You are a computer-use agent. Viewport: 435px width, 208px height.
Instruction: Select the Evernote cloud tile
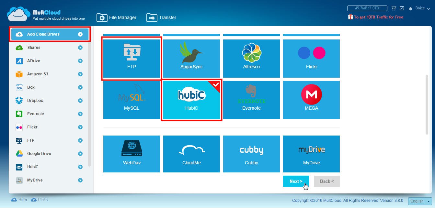pos(251,100)
